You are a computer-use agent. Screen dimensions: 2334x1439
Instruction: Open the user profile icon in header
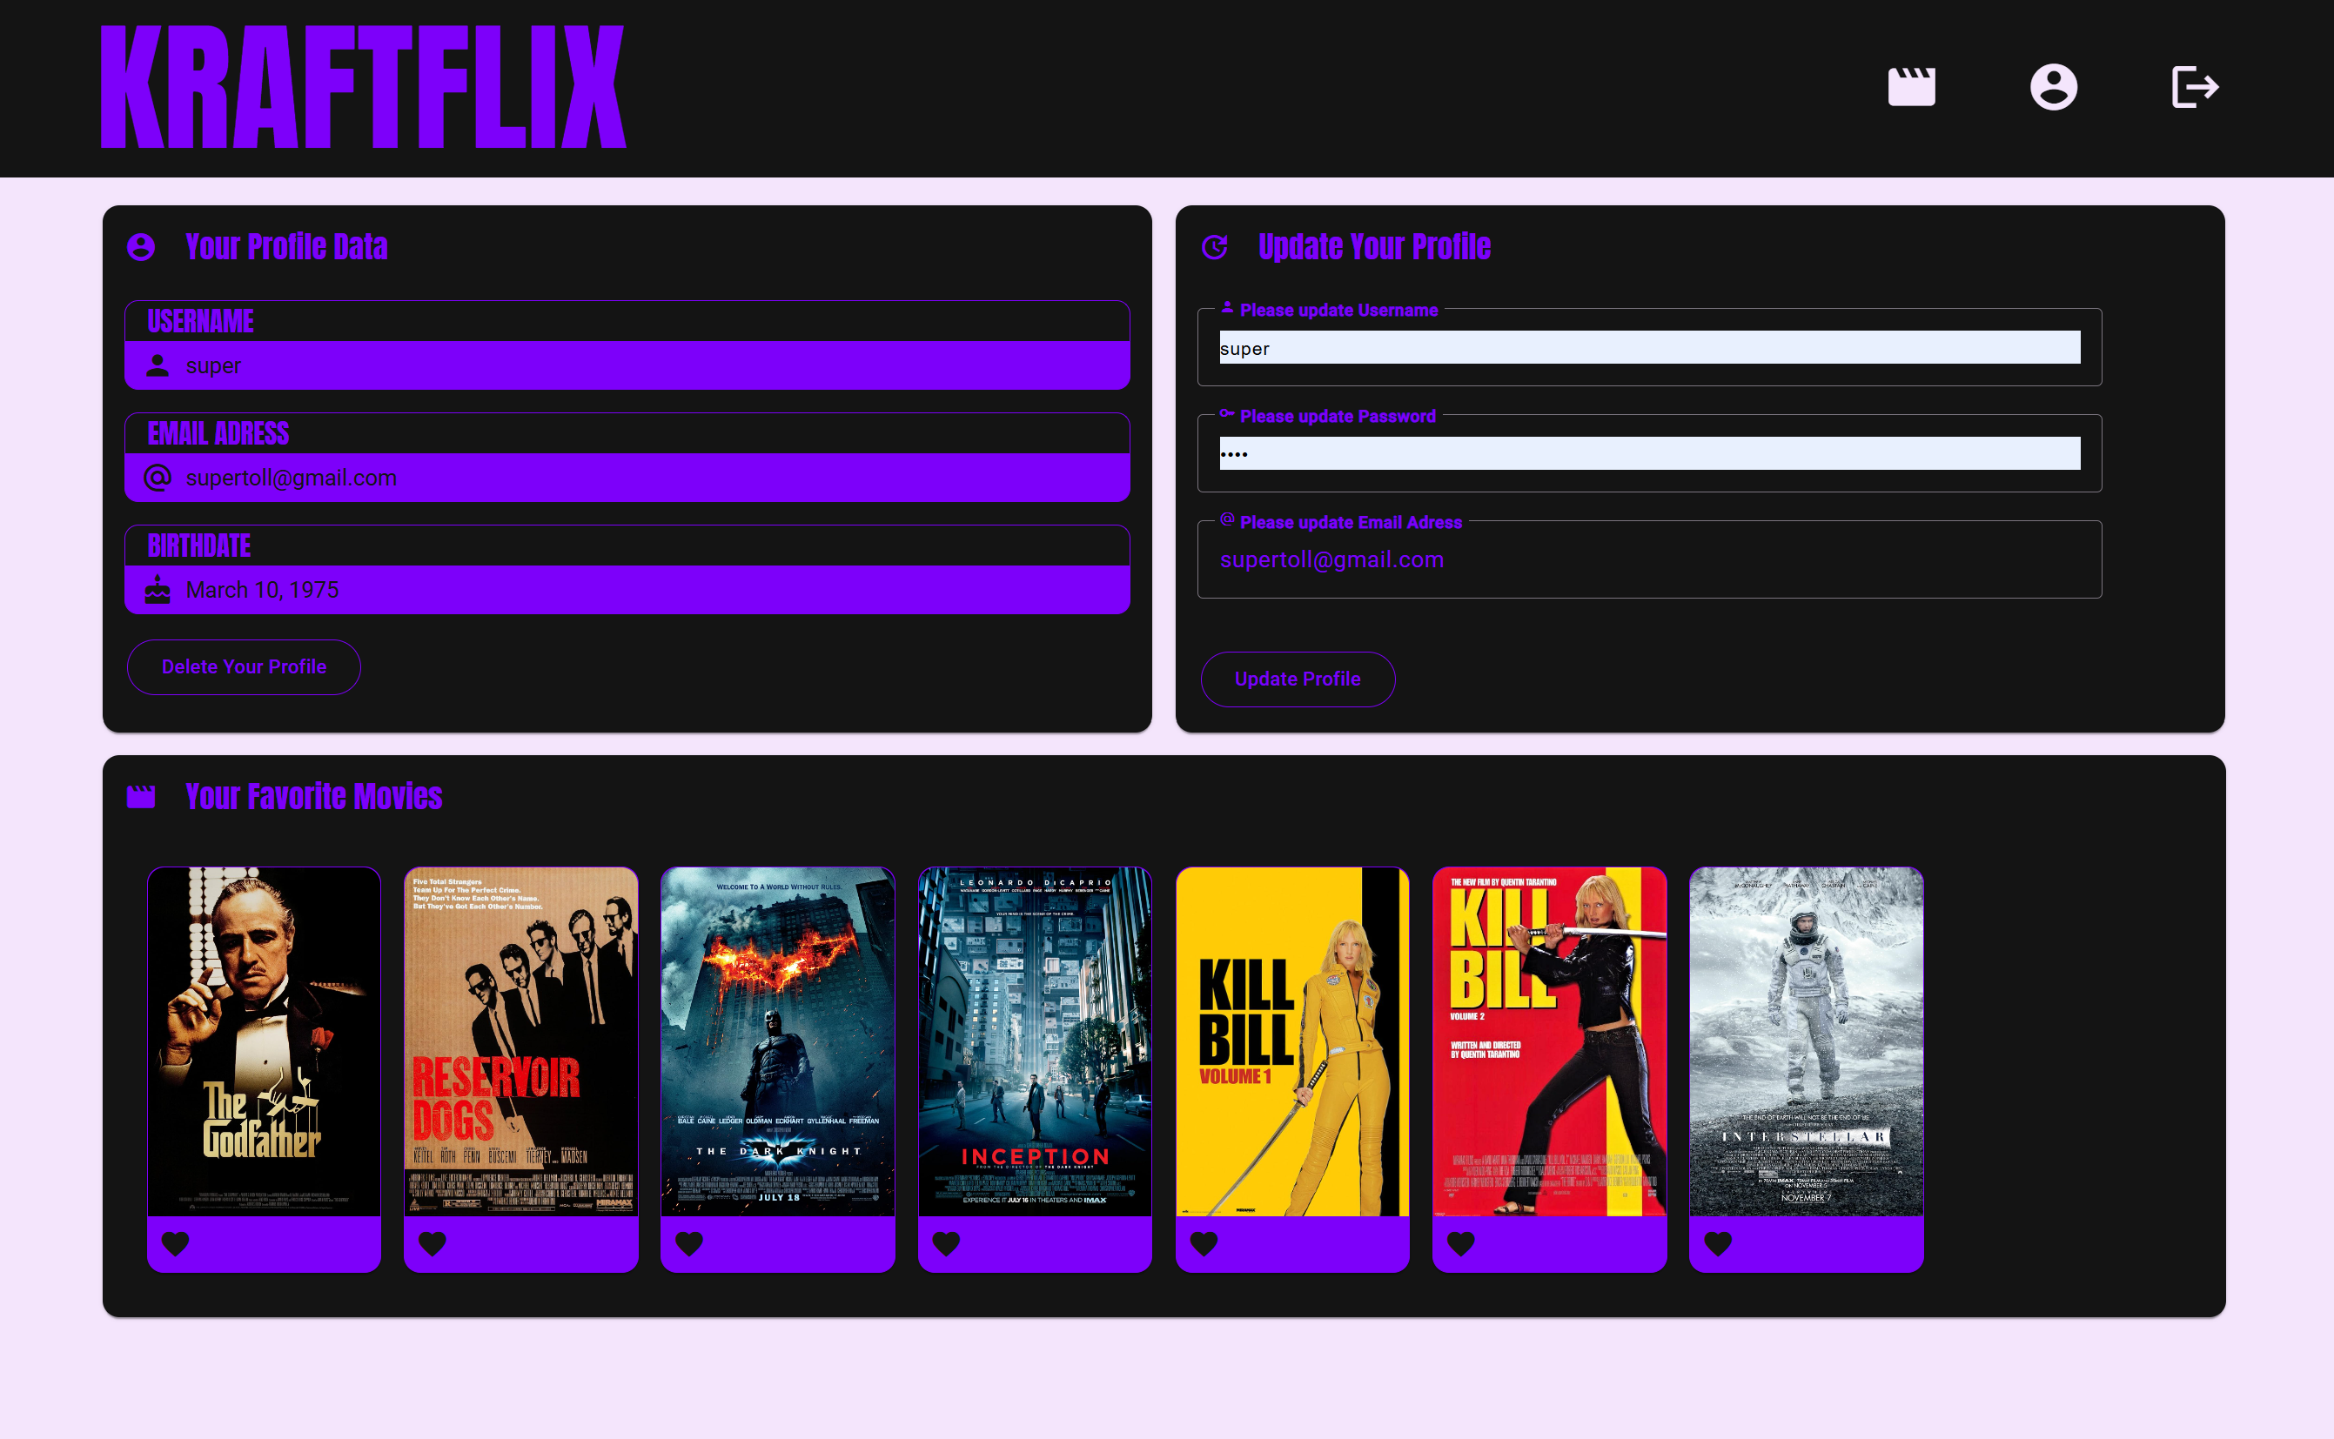pyautogui.click(x=2053, y=87)
